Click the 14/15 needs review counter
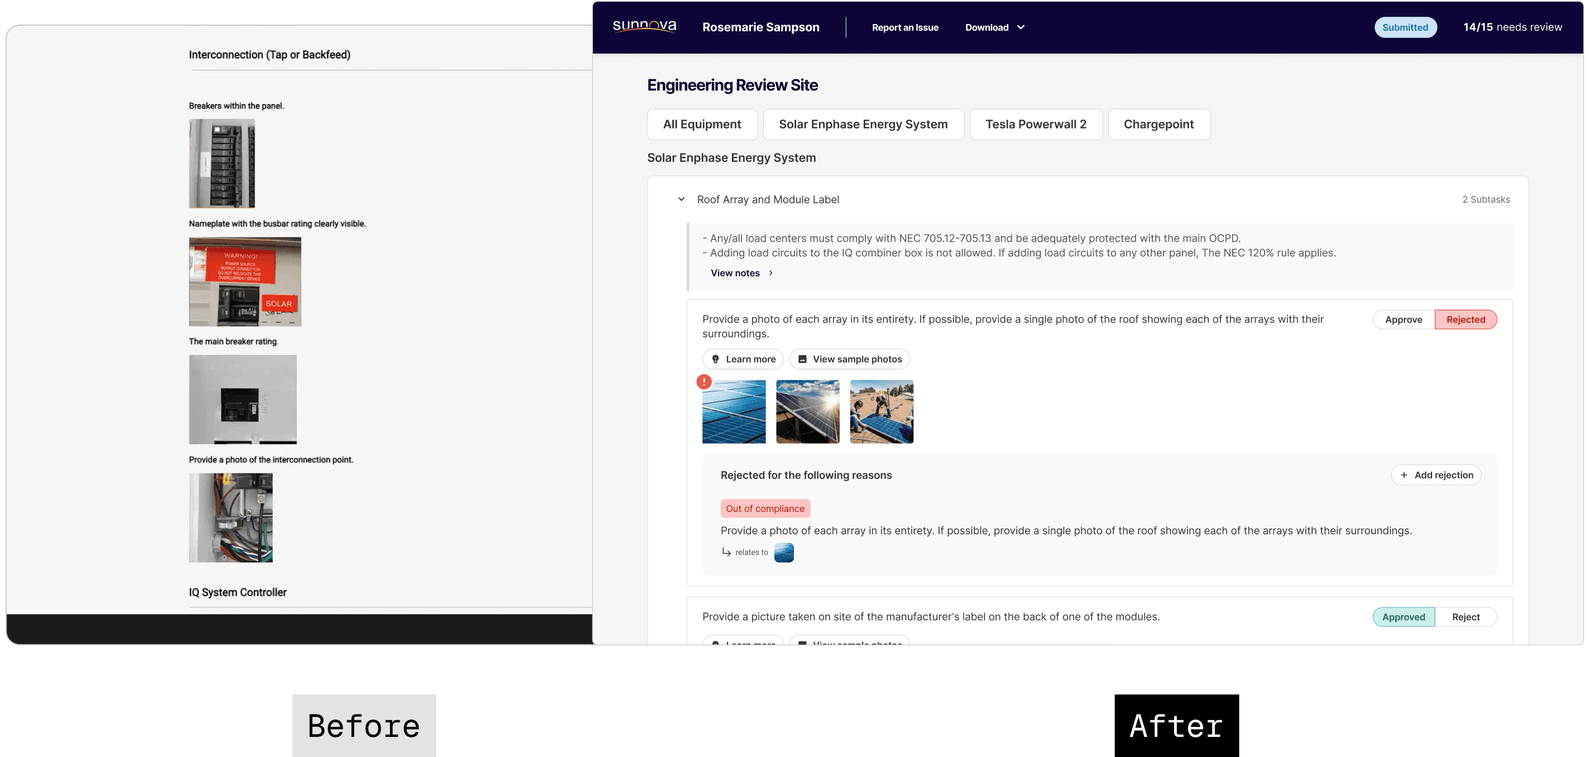This screenshot has width=1590, height=757. pos(1512,27)
